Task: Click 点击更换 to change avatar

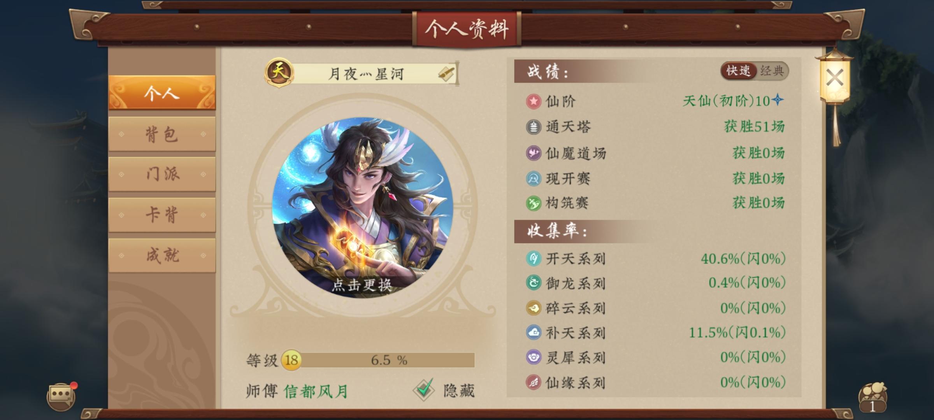Action: tap(362, 285)
